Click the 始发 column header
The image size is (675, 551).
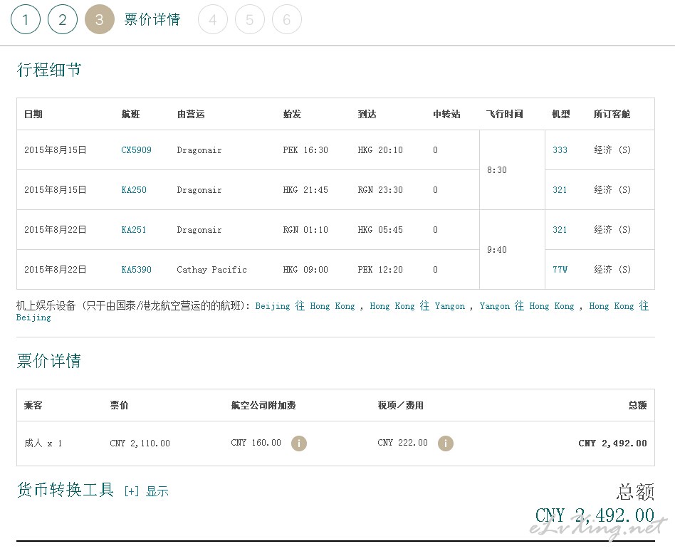coord(292,114)
